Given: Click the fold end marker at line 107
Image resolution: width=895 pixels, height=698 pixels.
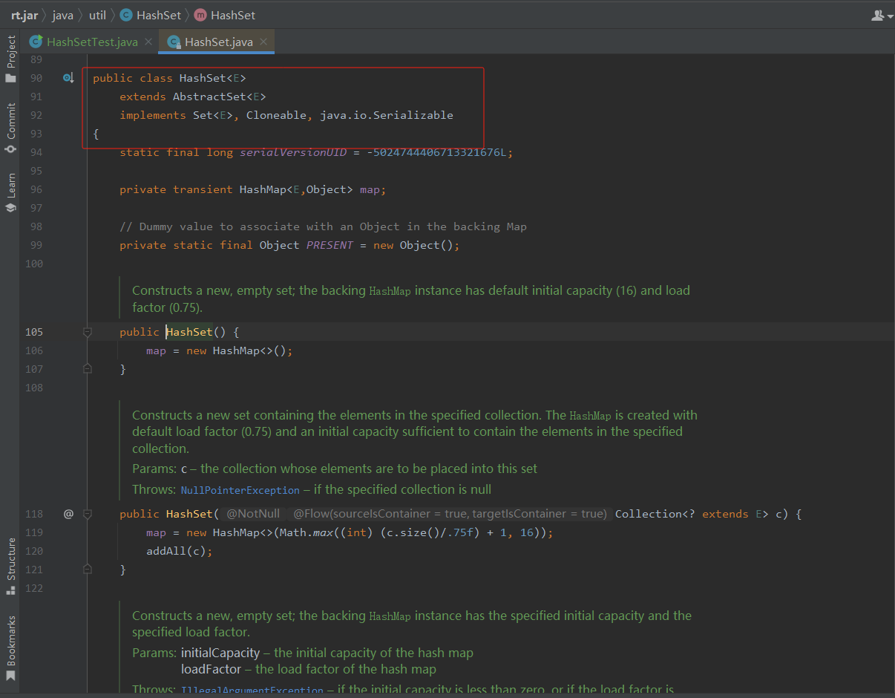Looking at the screenshot, I should pos(88,368).
